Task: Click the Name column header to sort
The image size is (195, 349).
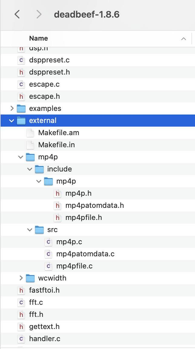Action: click(38, 38)
